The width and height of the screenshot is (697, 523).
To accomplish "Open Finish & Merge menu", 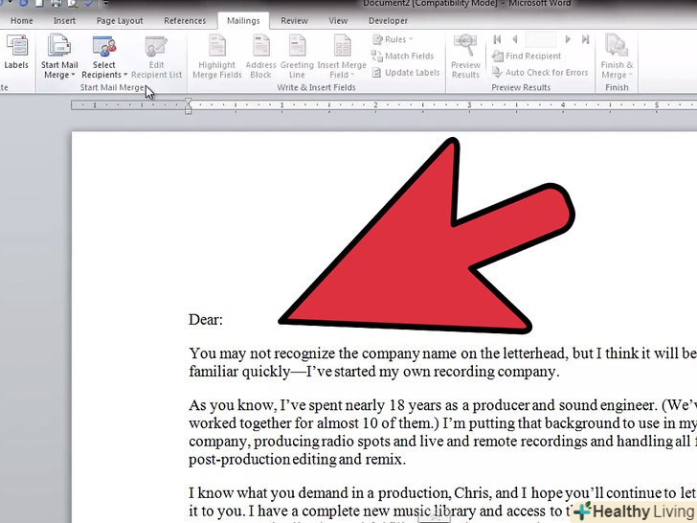I will [x=617, y=57].
